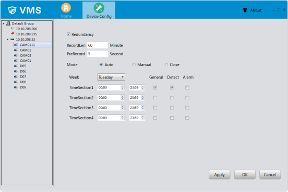Click the RecordLen input field

point(98,45)
